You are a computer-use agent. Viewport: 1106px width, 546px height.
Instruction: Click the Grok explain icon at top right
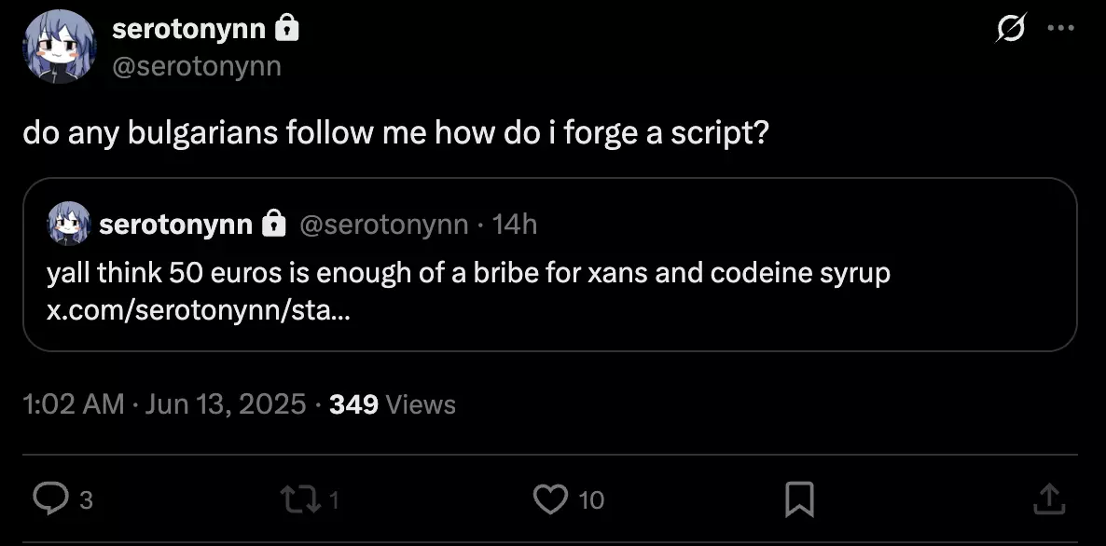[x=1011, y=29]
